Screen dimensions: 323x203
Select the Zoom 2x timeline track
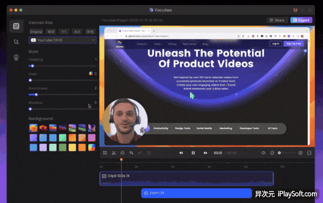click(x=196, y=193)
